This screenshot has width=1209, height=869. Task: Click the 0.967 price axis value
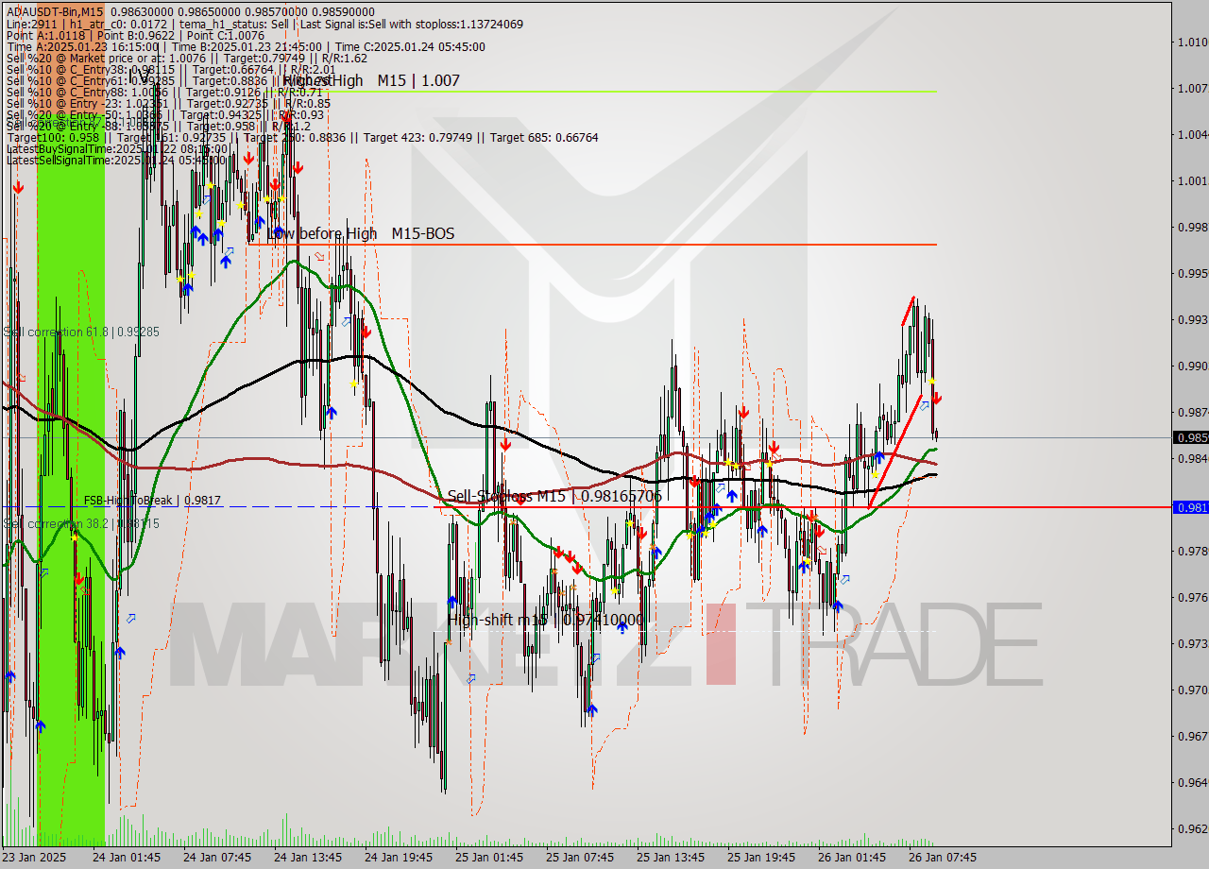tap(1192, 736)
